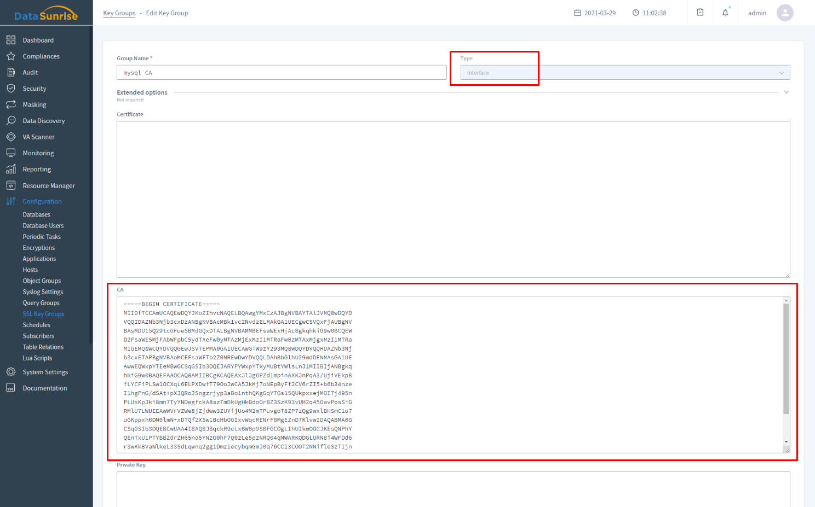This screenshot has height=507, width=815.
Task: Select Databases under Configuration
Action: (36, 215)
